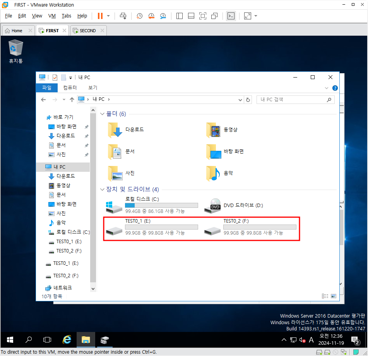The height and width of the screenshot is (356, 368).
Task: Open the Windows Start menu
Action: 10,340
